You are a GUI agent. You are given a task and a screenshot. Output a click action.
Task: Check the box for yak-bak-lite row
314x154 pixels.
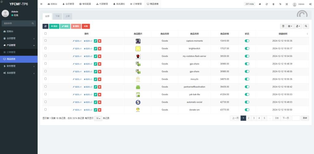(x=46, y=94)
